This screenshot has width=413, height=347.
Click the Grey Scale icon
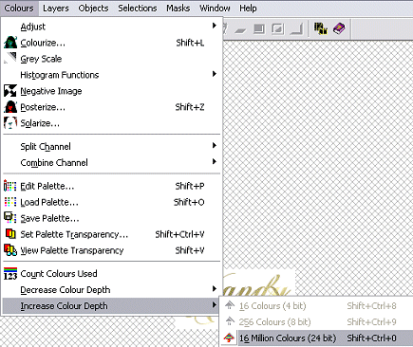pyautogui.click(x=10, y=59)
